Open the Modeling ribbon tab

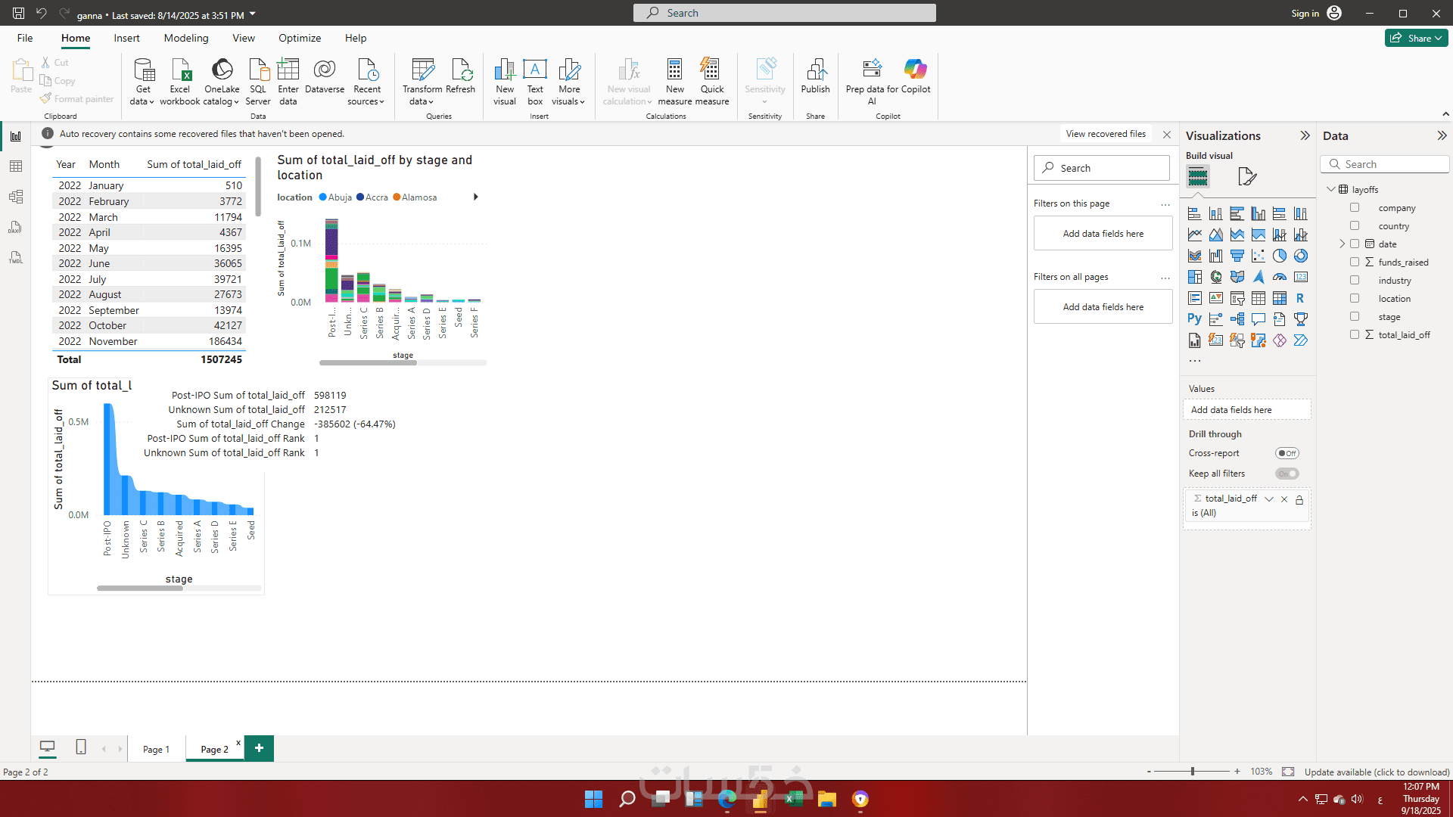[x=185, y=38]
